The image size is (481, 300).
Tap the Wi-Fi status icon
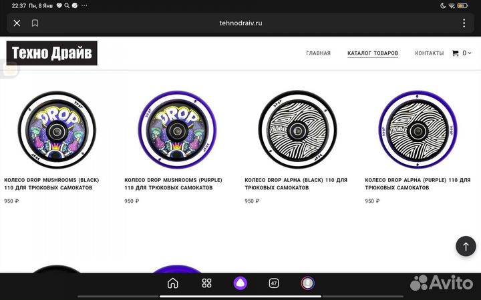(451, 5)
